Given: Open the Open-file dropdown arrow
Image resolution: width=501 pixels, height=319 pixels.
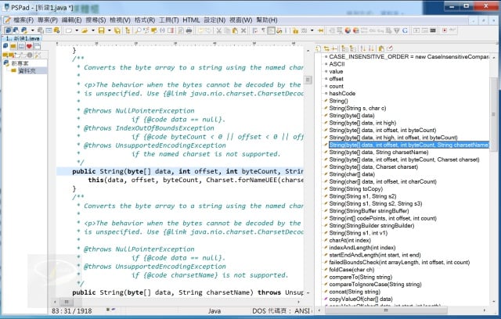Looking at the screenshot, I should [92, 30].
